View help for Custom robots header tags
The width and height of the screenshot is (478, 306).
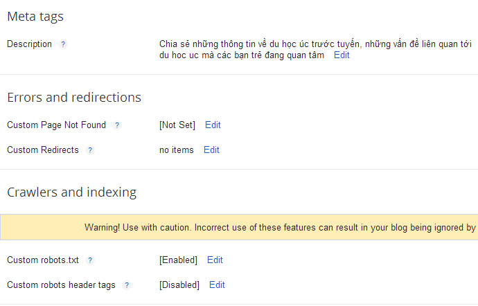[127, 285]
